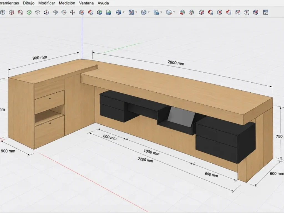Click the blue-green landscape page icon
The width and height of the screenshot is (284, 213).
coord(108,12)
